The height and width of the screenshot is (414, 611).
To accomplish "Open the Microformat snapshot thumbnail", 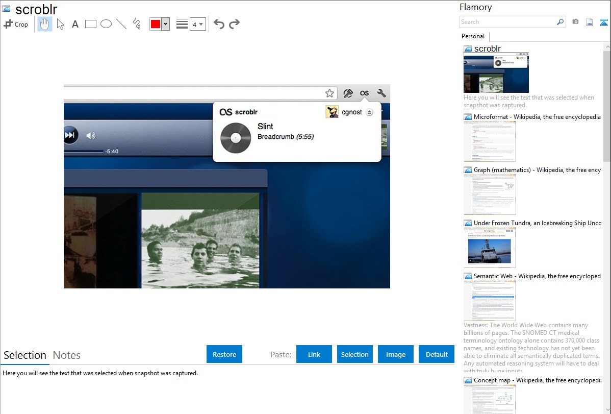I will (490, 141).
